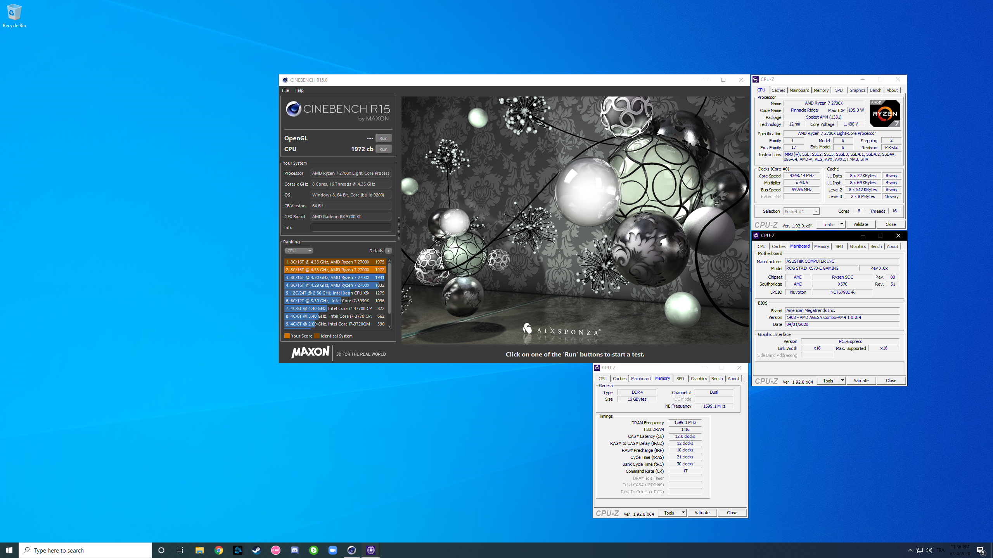Screen dimensions: 993x558
Task: Click the BIOS Version field in Mainboard window
Action: [842, 317]
